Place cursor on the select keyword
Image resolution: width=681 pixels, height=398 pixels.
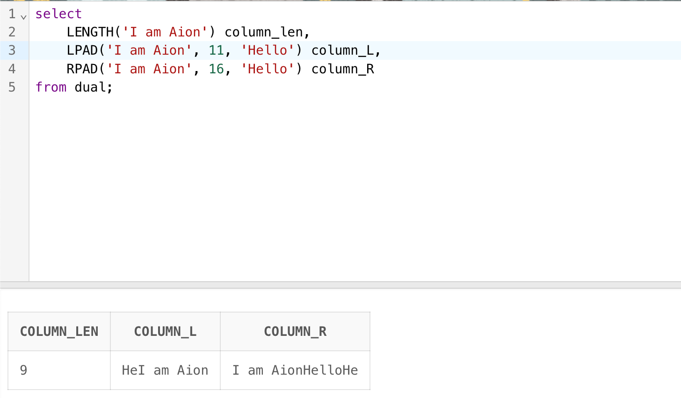(58, 14)
